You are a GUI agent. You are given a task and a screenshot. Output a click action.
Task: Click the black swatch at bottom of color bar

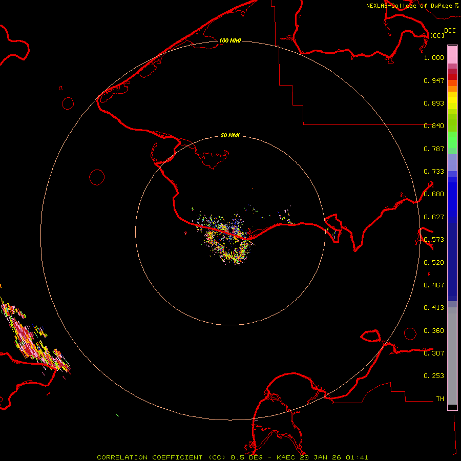click(452, 407)
